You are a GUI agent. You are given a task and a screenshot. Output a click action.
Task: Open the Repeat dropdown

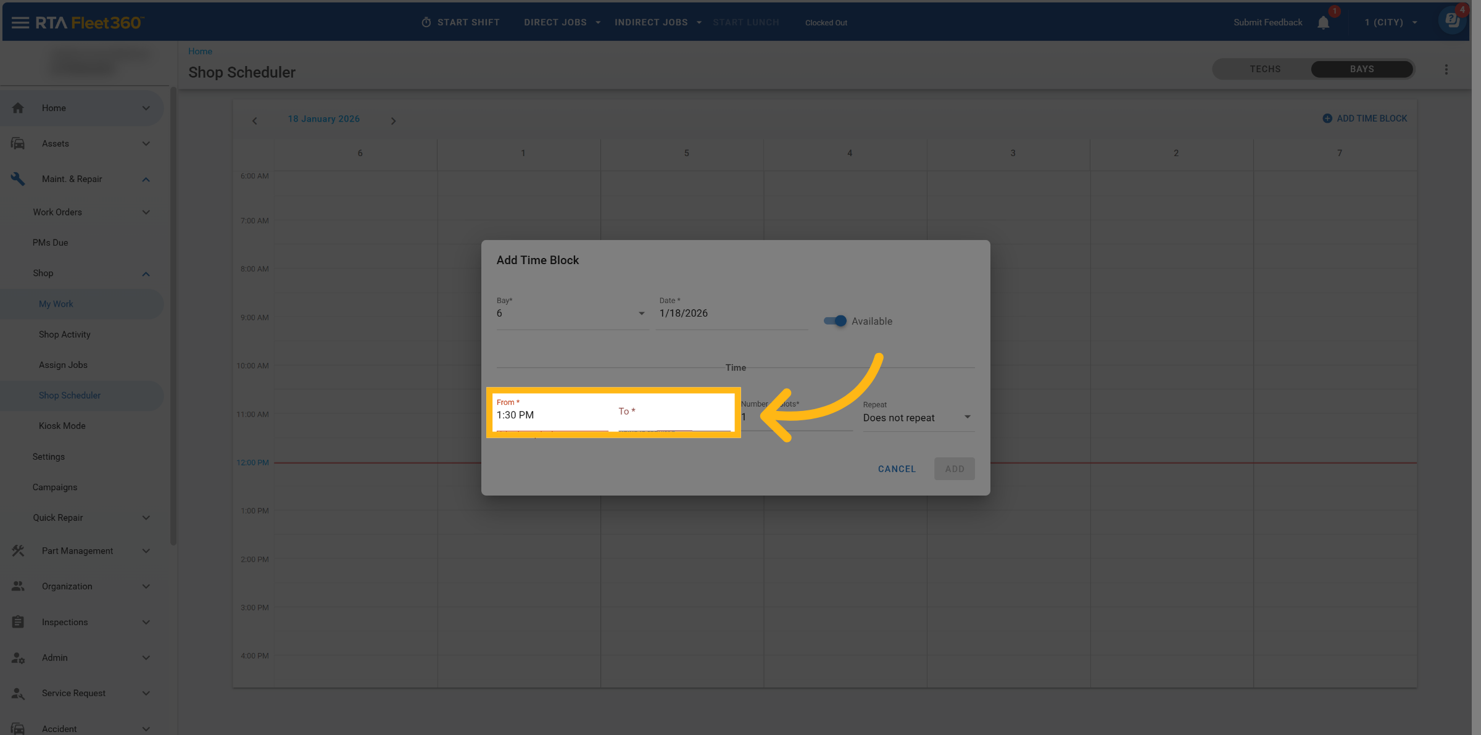[x=918, y=418]
